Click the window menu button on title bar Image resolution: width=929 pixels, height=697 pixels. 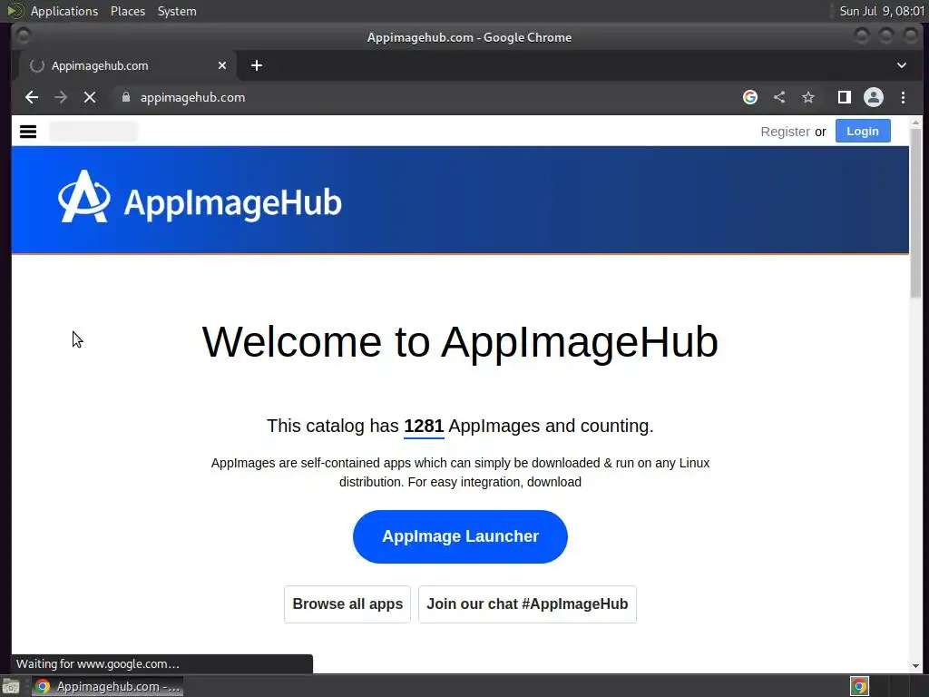(x=24, y=36)
